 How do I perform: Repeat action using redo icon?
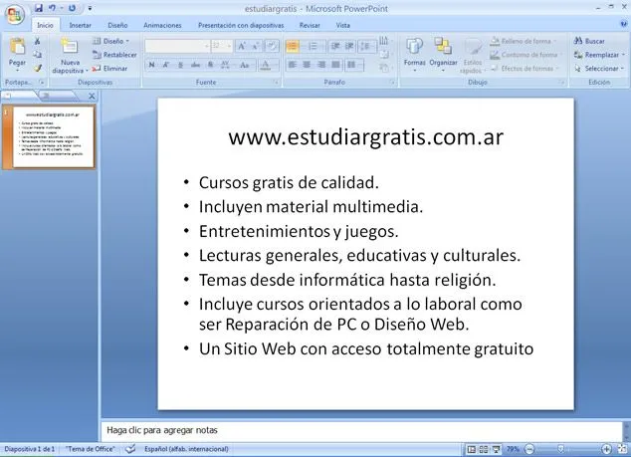[72, 8]
